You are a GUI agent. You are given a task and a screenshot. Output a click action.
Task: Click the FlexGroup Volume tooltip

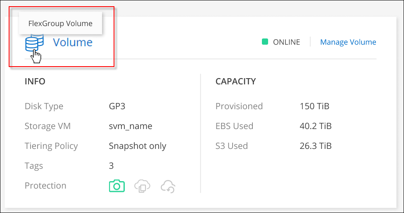[x=60, y=24]
